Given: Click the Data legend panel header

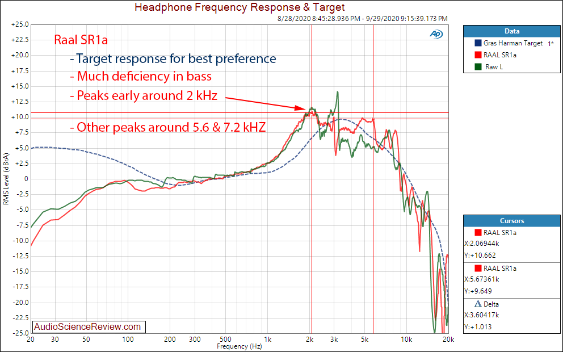Looking at the screenshot, I should [x=512, y=31].
